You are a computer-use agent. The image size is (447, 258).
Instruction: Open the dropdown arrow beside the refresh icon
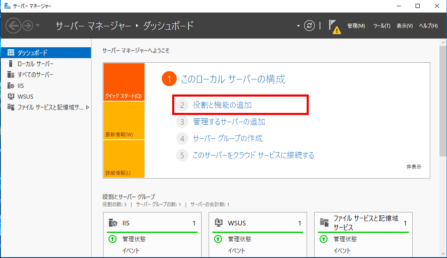point(298,26)
